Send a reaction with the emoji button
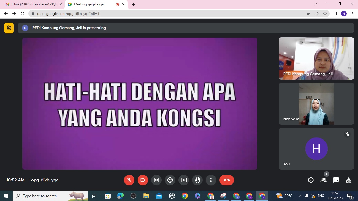The image size is (358, 201). 170,180
